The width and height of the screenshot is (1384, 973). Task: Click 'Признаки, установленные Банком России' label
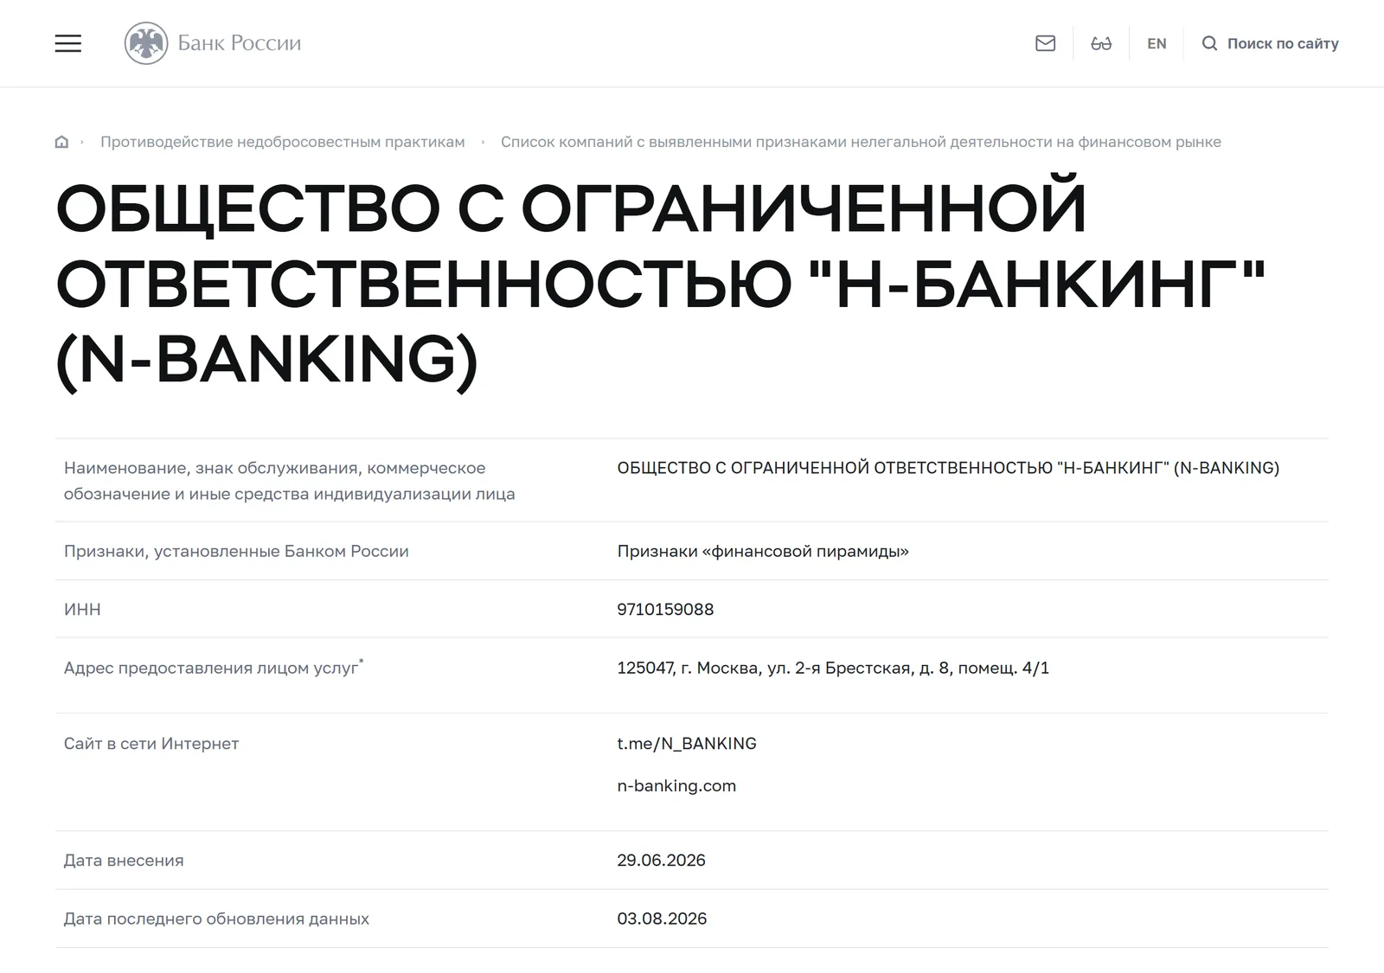[236, 551]
